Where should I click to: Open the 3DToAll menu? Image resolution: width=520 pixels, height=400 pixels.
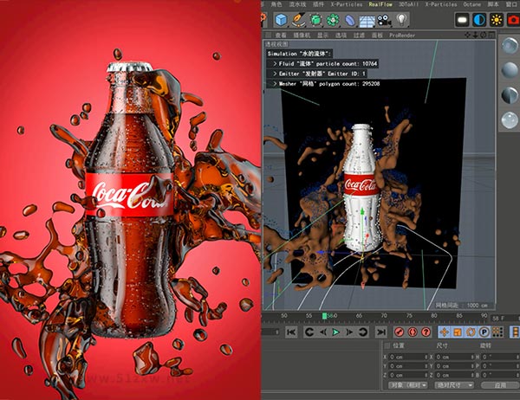tap(408, 4)
